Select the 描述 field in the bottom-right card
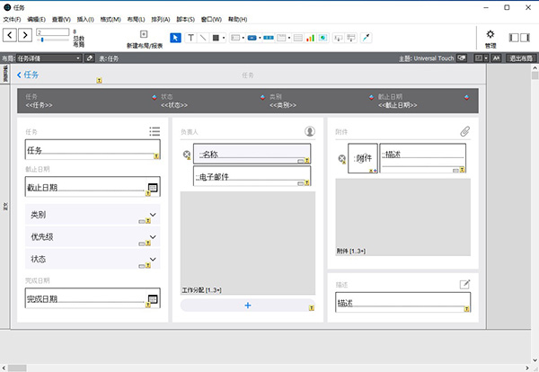Viewport: 539px width, 372px height. (x=402, y=302)
